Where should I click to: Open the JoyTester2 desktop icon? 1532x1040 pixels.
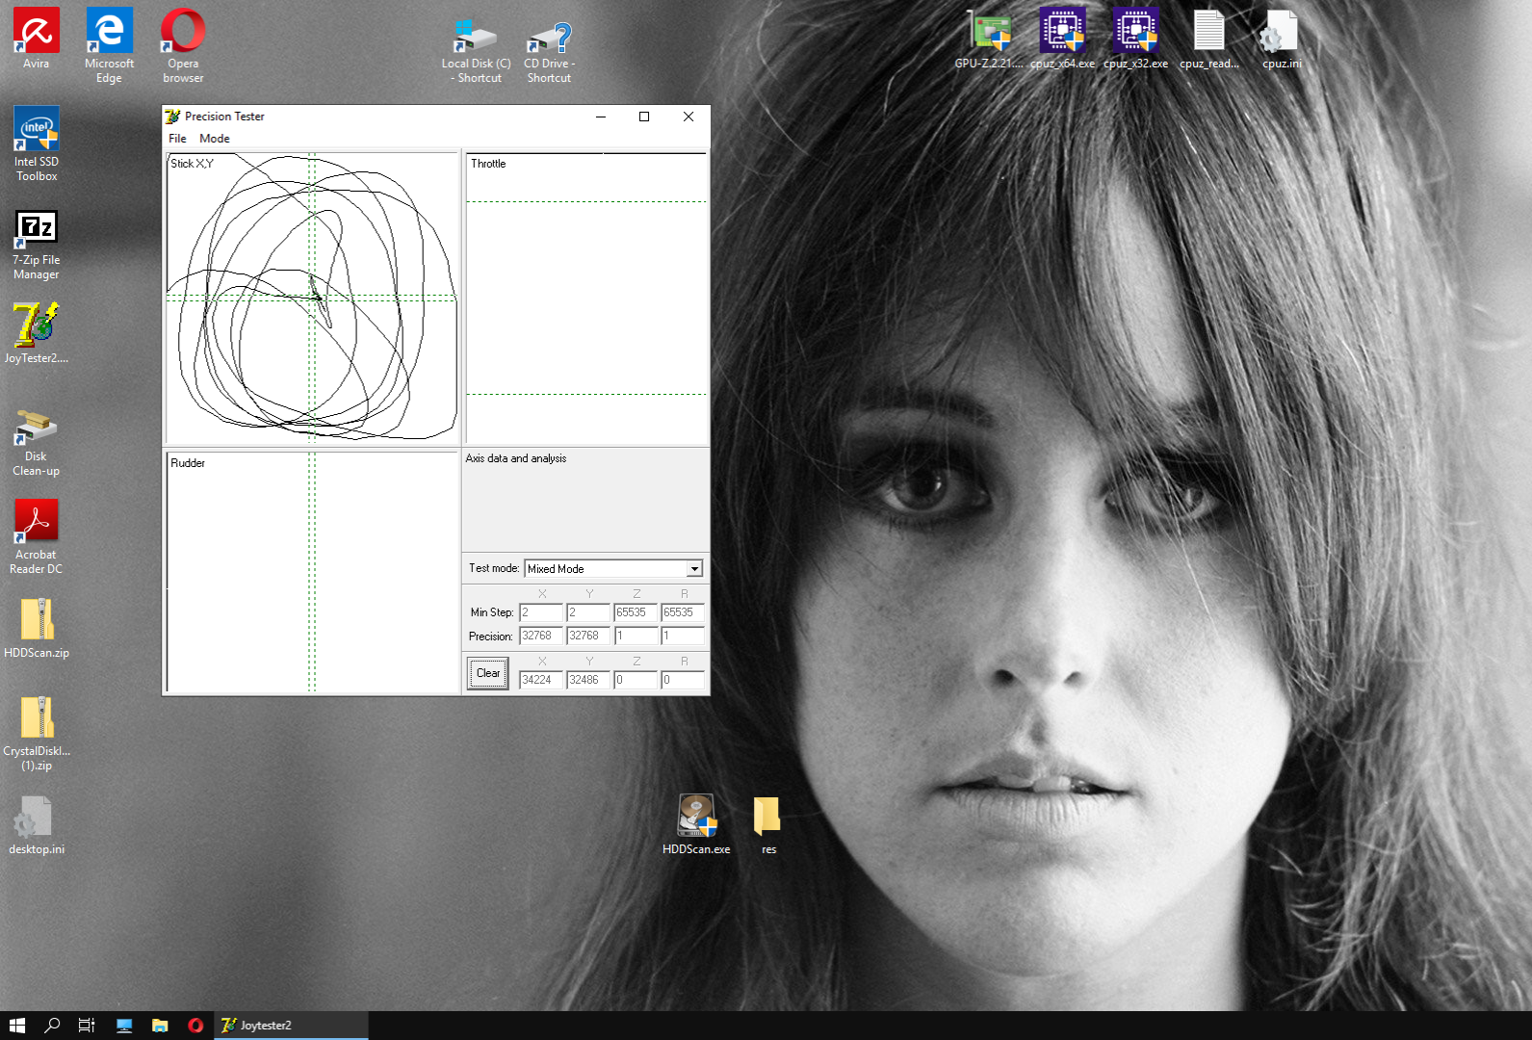point(36,327)
